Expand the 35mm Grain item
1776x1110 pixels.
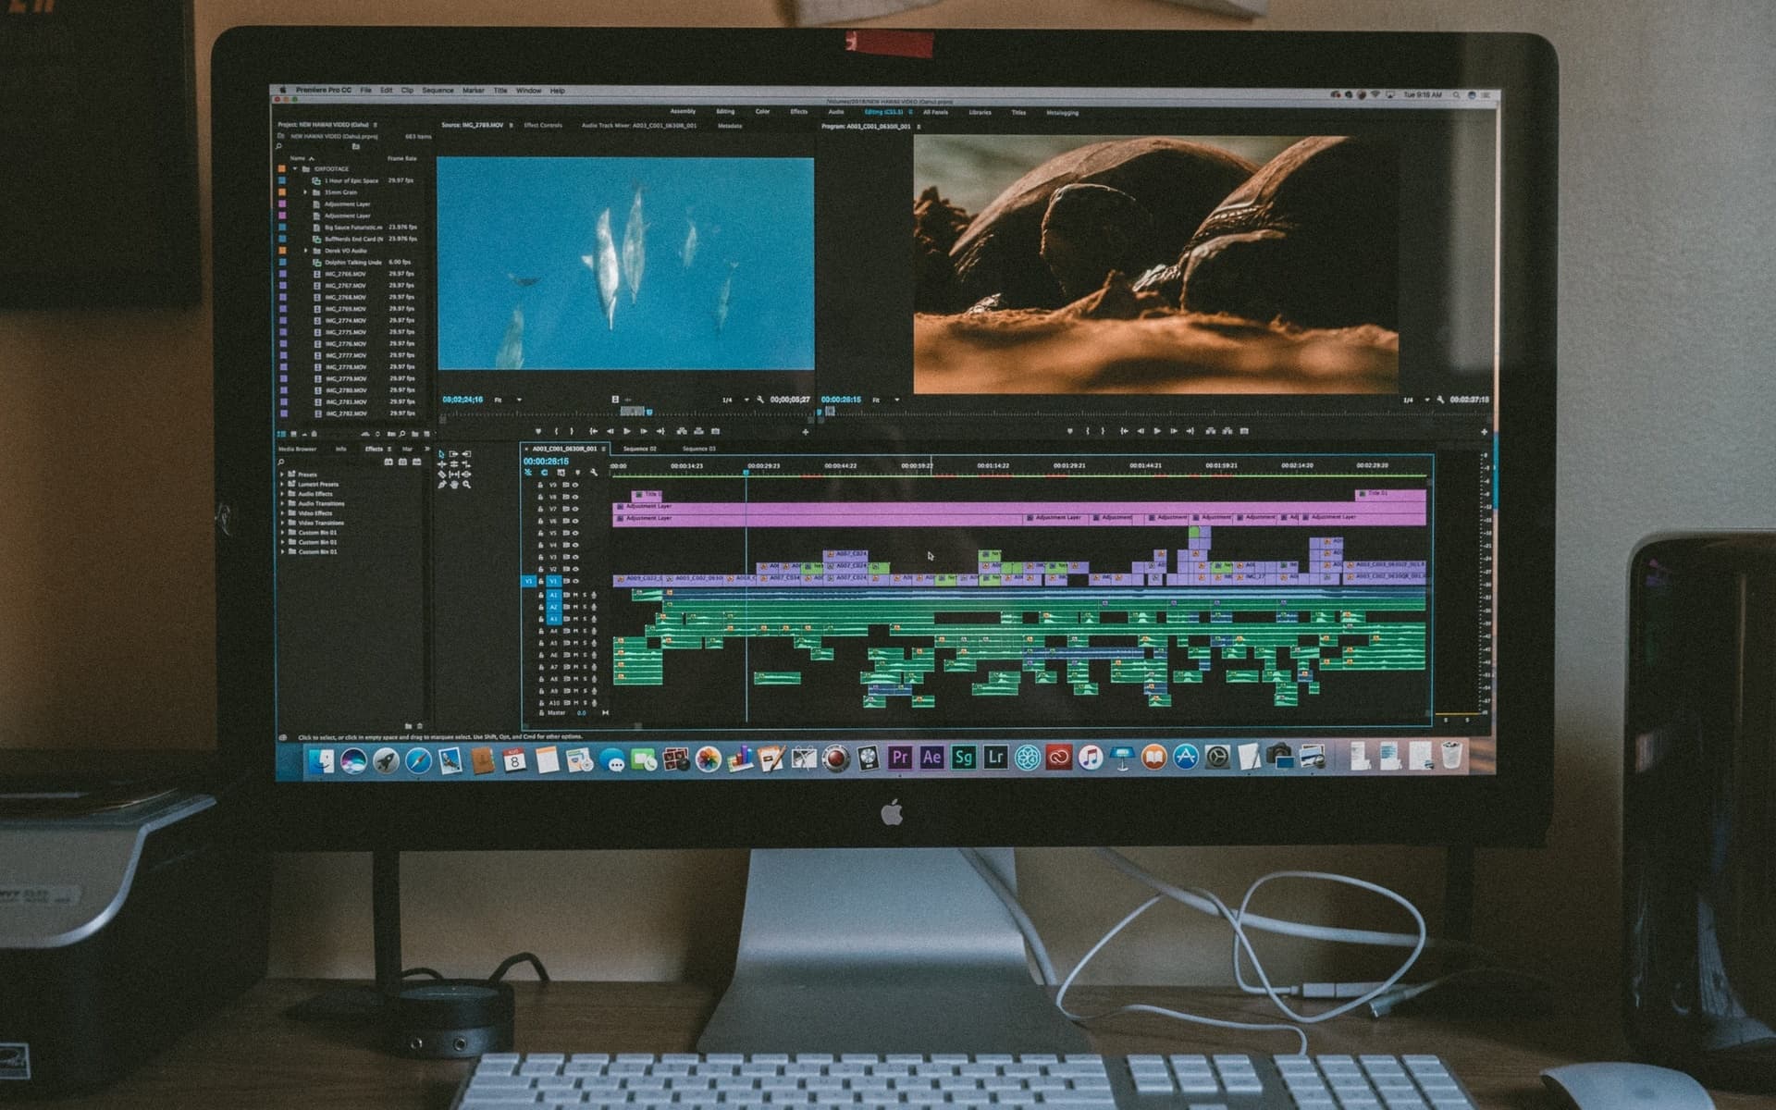click(x=305, y=192)
